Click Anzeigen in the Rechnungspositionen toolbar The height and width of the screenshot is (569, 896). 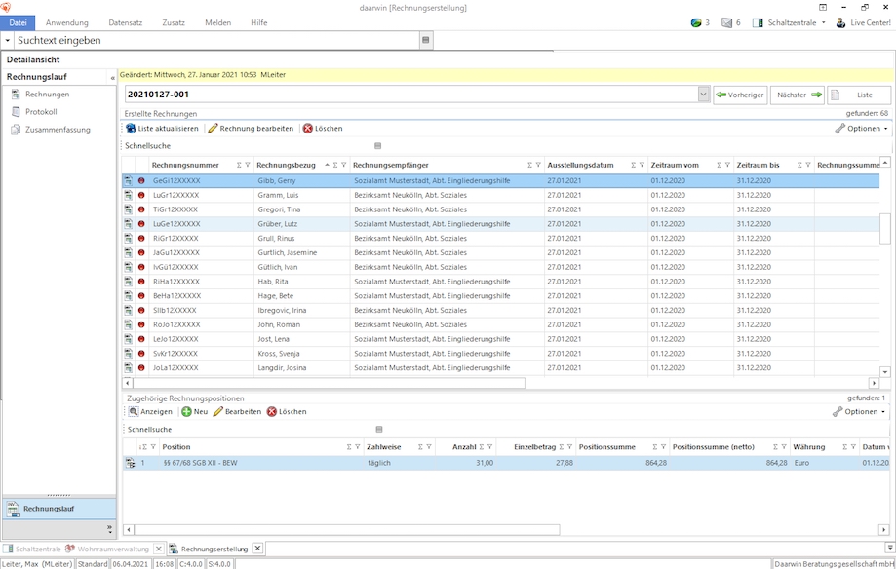click(150, 412)
